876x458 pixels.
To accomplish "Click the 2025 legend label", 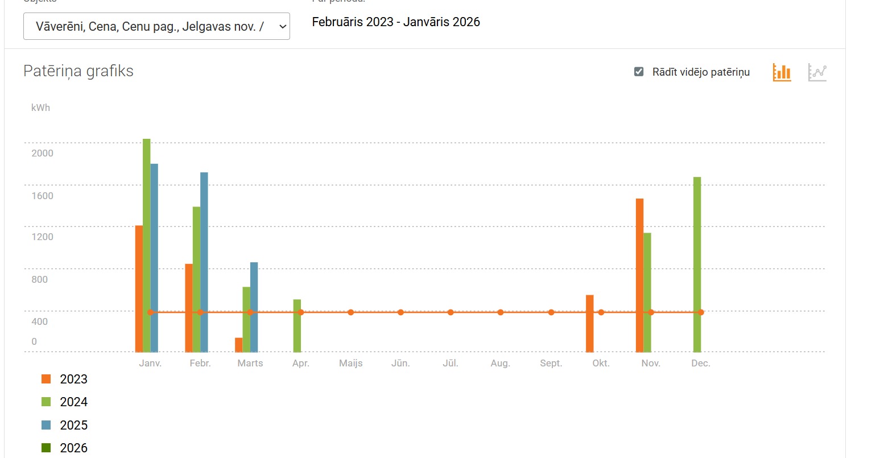I will pyautogui.click(x=73, y=426).
